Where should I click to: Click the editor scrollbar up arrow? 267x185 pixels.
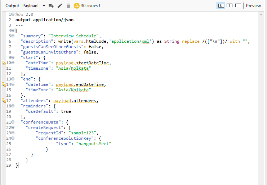pos(261,15)
